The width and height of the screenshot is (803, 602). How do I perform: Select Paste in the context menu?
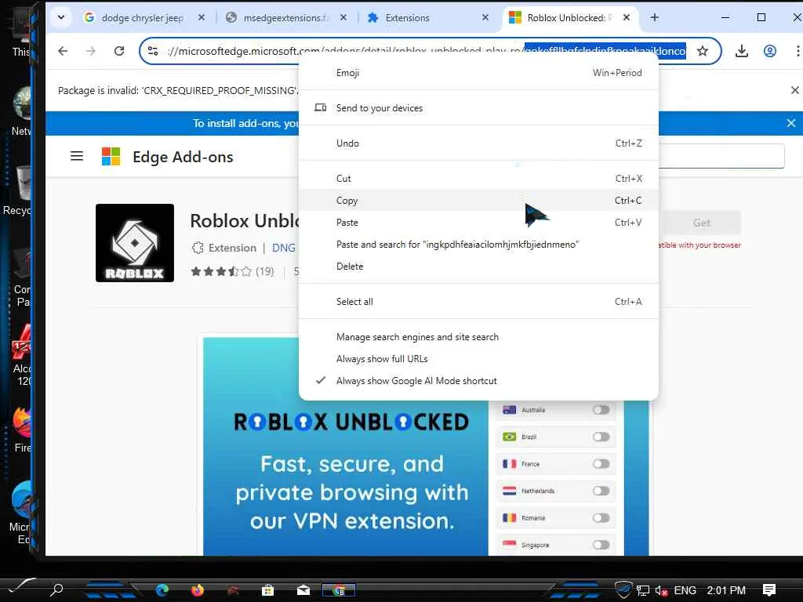coord(478,223)
